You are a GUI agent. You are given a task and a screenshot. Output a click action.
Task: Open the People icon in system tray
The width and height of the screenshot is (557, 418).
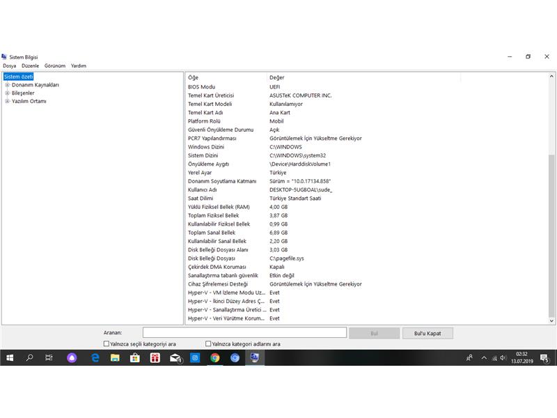point(469,357)
